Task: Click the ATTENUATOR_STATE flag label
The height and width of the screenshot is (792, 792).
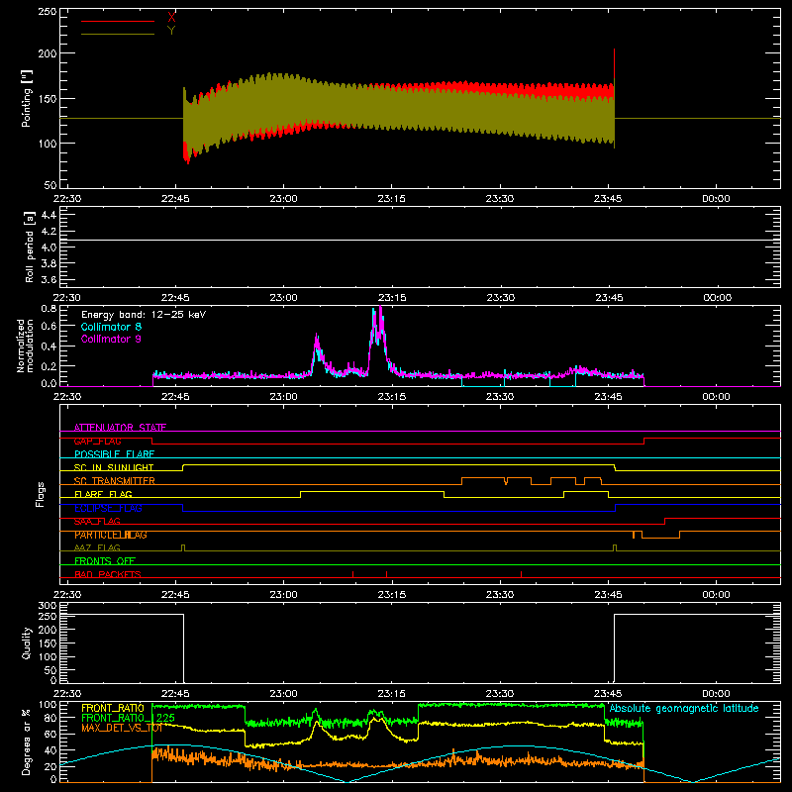Action: point(120,428)
